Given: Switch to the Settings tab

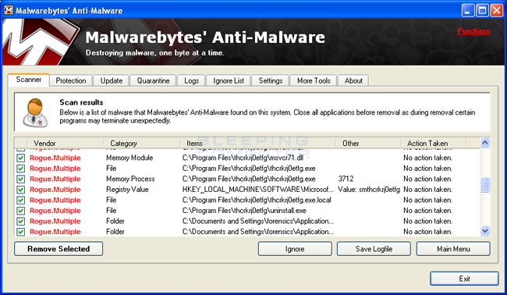Looking at the screenshot, I should point(271,80).
